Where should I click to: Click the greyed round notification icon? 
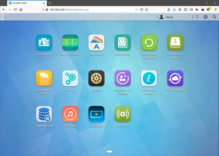coord(197,17)
